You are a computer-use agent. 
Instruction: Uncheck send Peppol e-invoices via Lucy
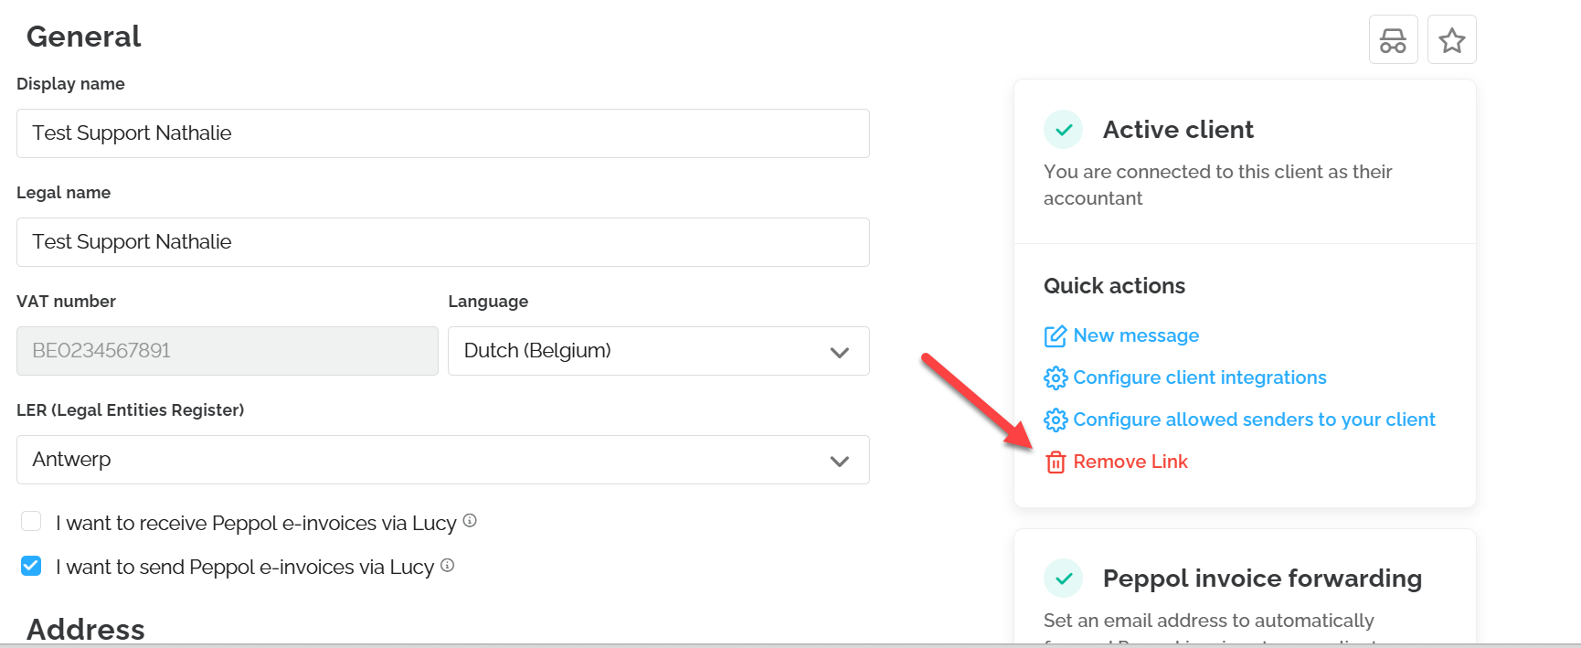[31, 566]
